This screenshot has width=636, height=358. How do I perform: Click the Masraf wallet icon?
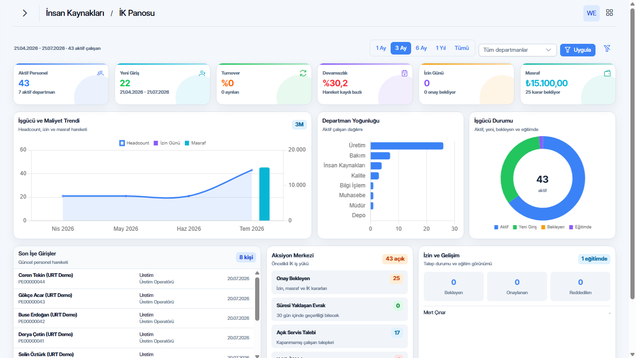coord(607,73)
